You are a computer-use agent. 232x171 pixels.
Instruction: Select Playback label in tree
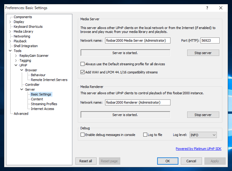coord(20,41)
